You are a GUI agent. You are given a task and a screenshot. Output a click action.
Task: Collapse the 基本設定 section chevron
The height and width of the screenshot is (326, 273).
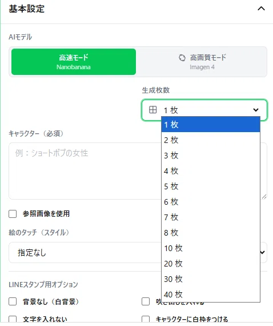pos(261,9)
